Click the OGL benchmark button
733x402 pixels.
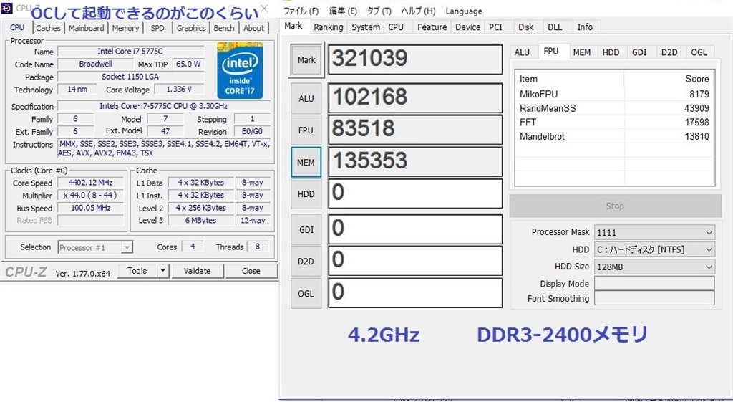[306, 293]
